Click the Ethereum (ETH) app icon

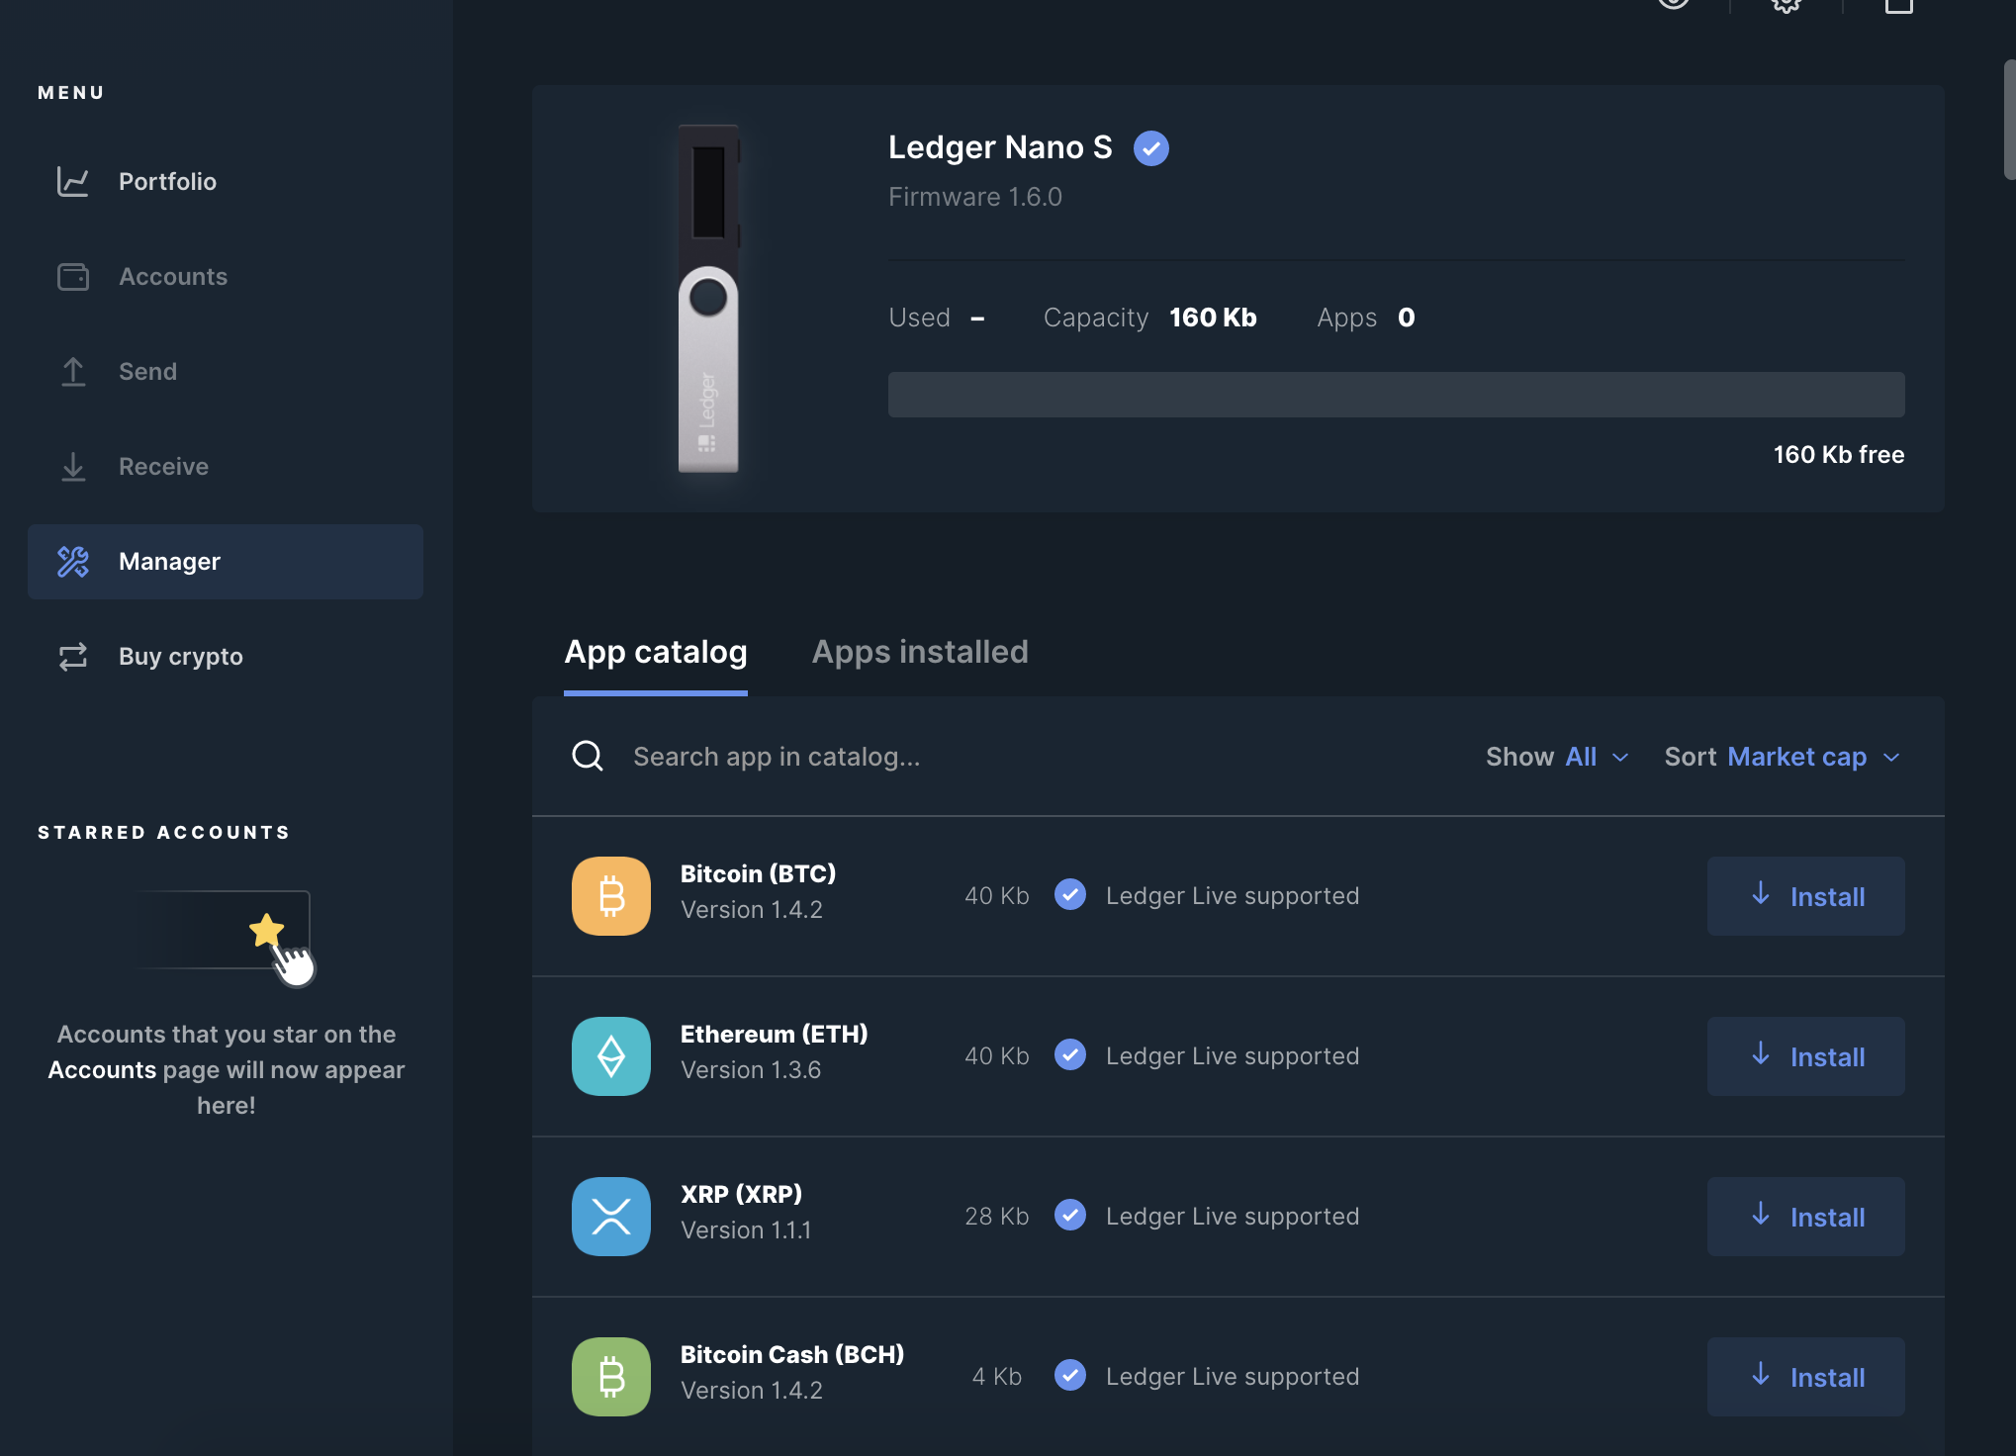pos(610,1056)
